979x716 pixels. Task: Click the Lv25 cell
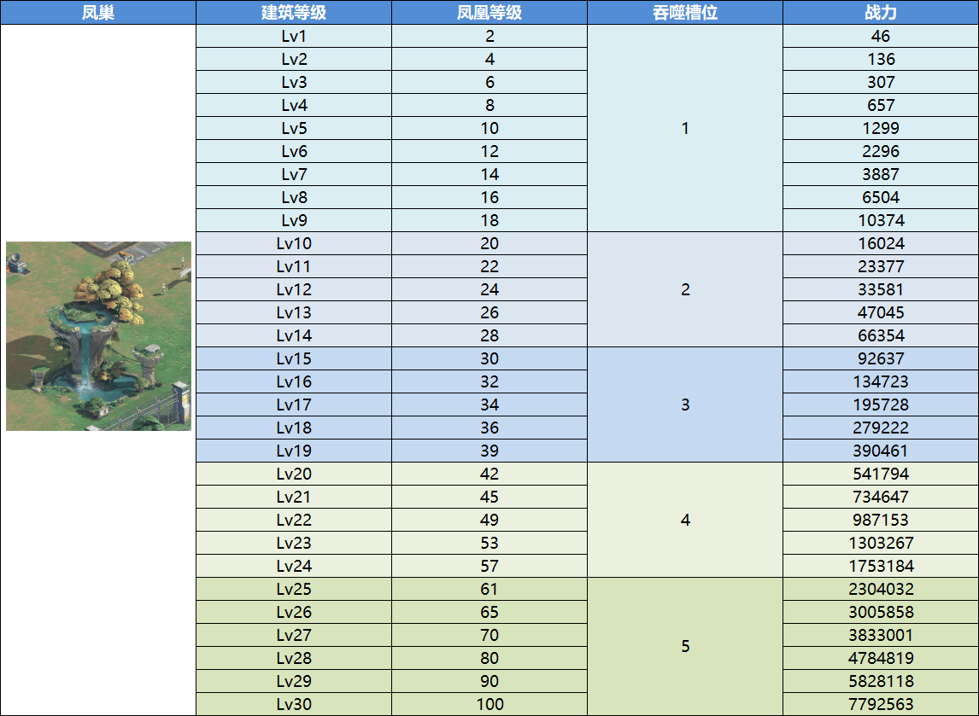coord(293,589)
